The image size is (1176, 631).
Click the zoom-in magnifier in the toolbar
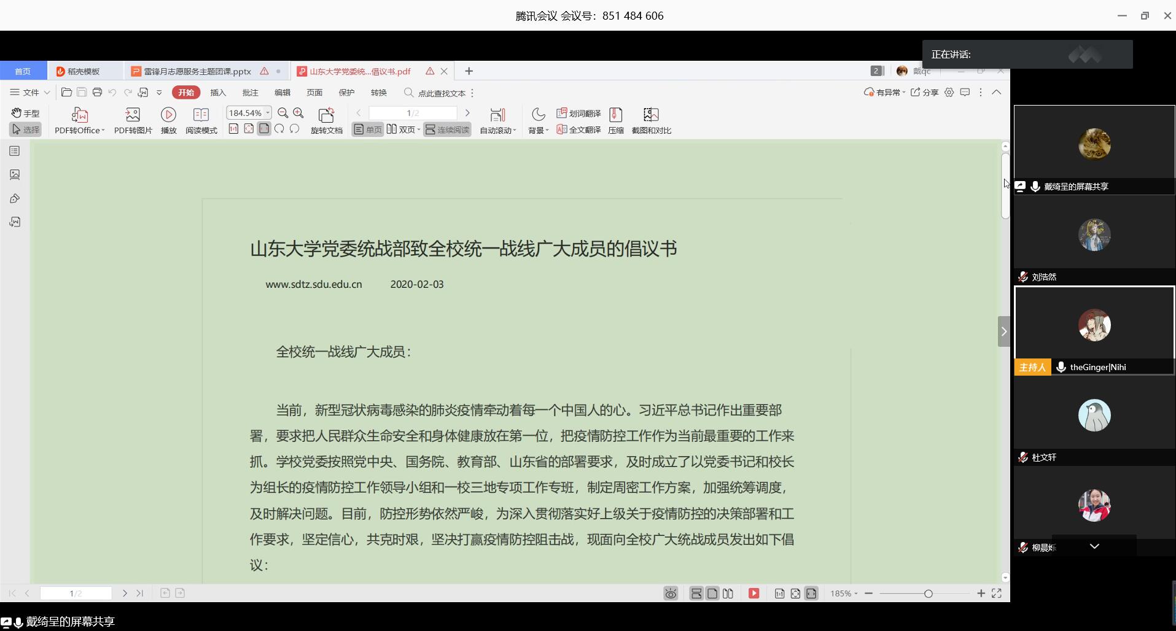[298, 113]
